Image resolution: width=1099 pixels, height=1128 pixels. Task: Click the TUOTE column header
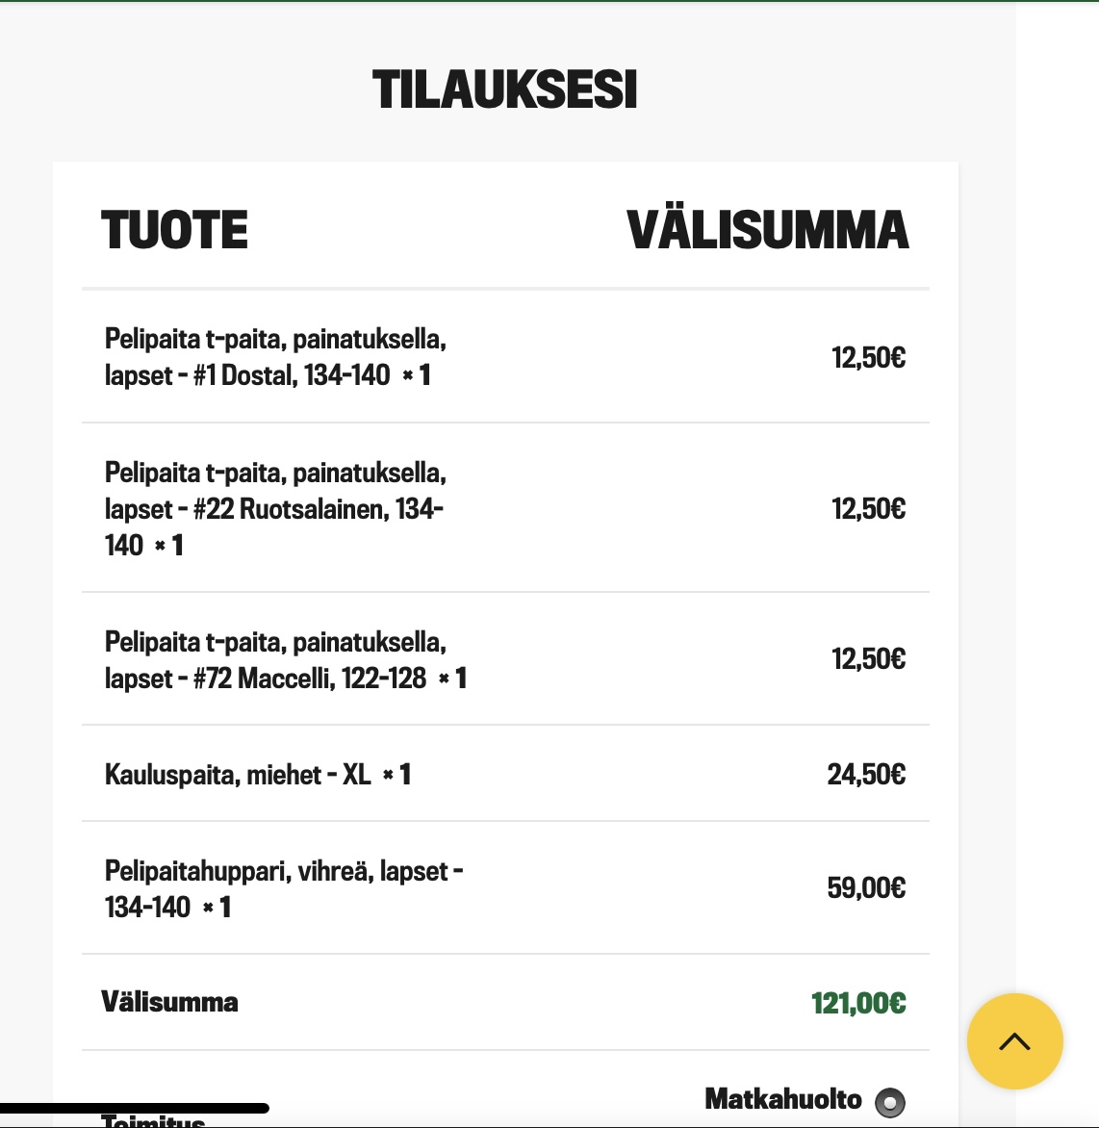[x=175, y=230]
